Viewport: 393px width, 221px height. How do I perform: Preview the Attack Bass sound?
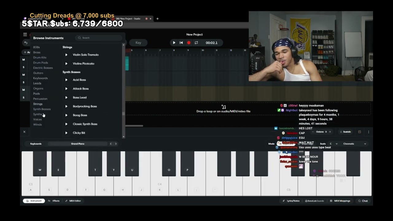(66, 89)
